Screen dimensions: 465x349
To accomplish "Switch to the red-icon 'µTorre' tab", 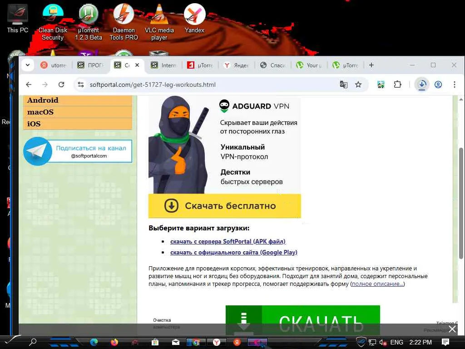I will point(200,65).
